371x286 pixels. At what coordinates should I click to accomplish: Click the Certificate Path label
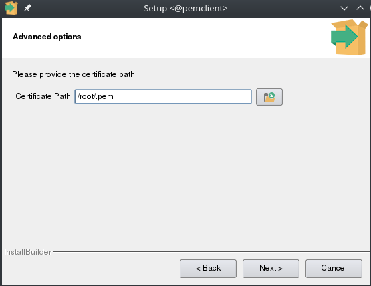[43, 96]
